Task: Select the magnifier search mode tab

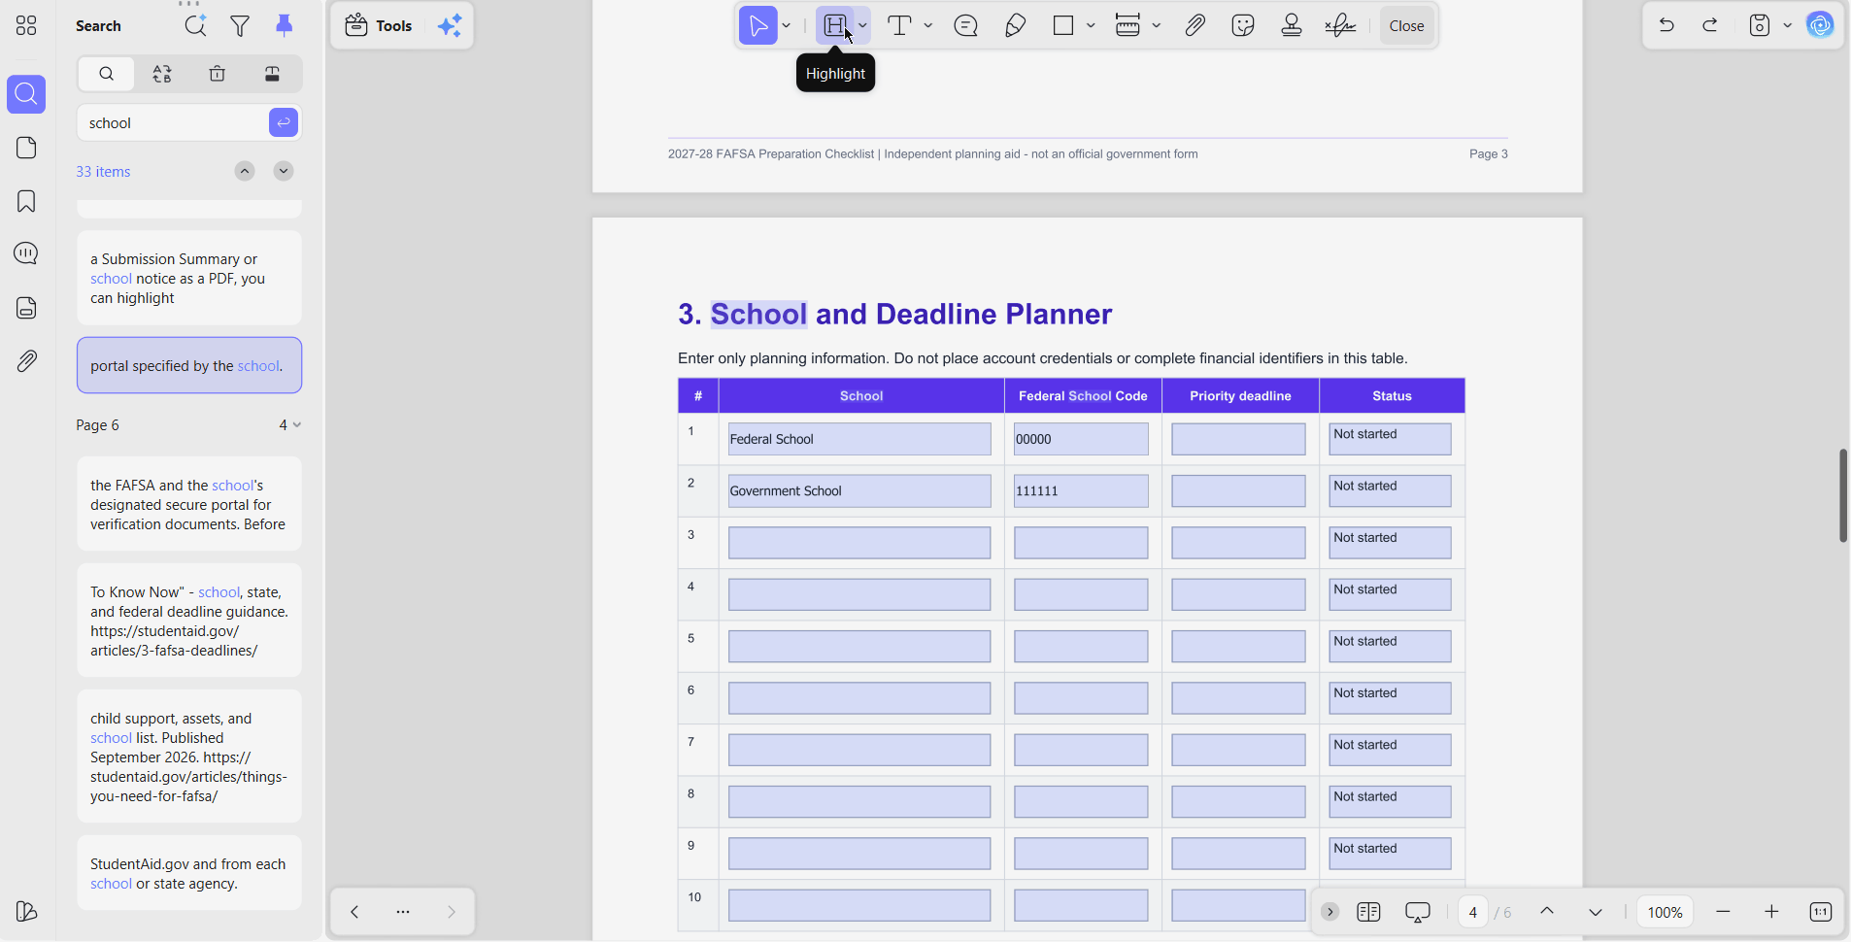Action: (107, 74)
